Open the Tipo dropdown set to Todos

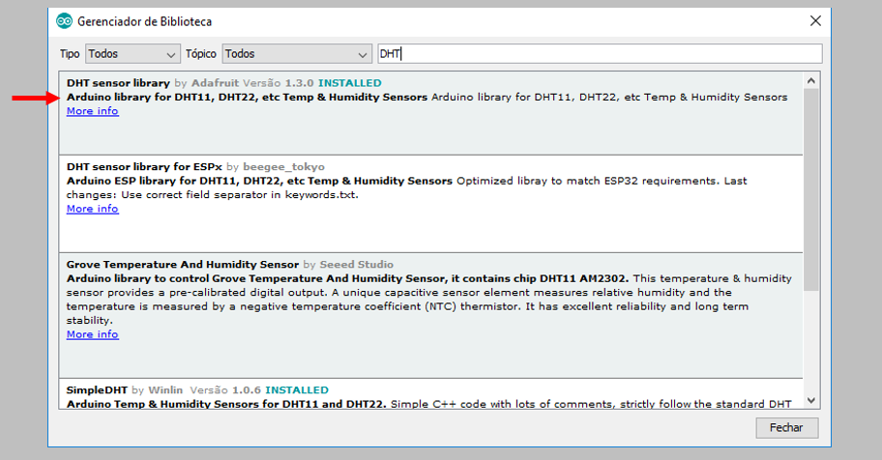coord(132,54)
